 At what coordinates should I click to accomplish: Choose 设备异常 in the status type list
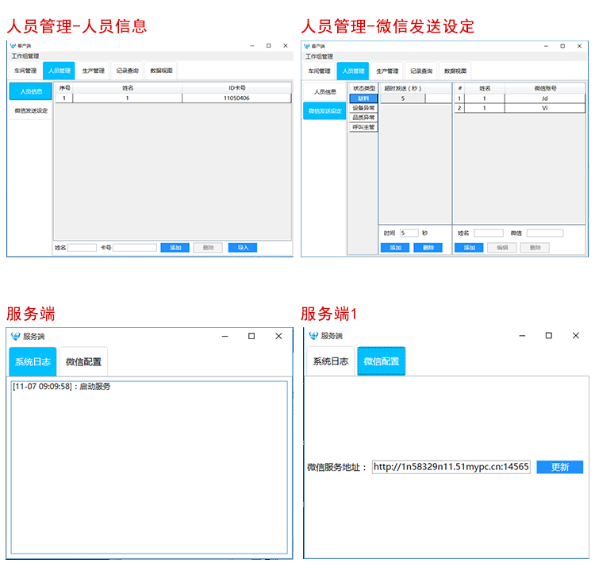coord(363,108)
